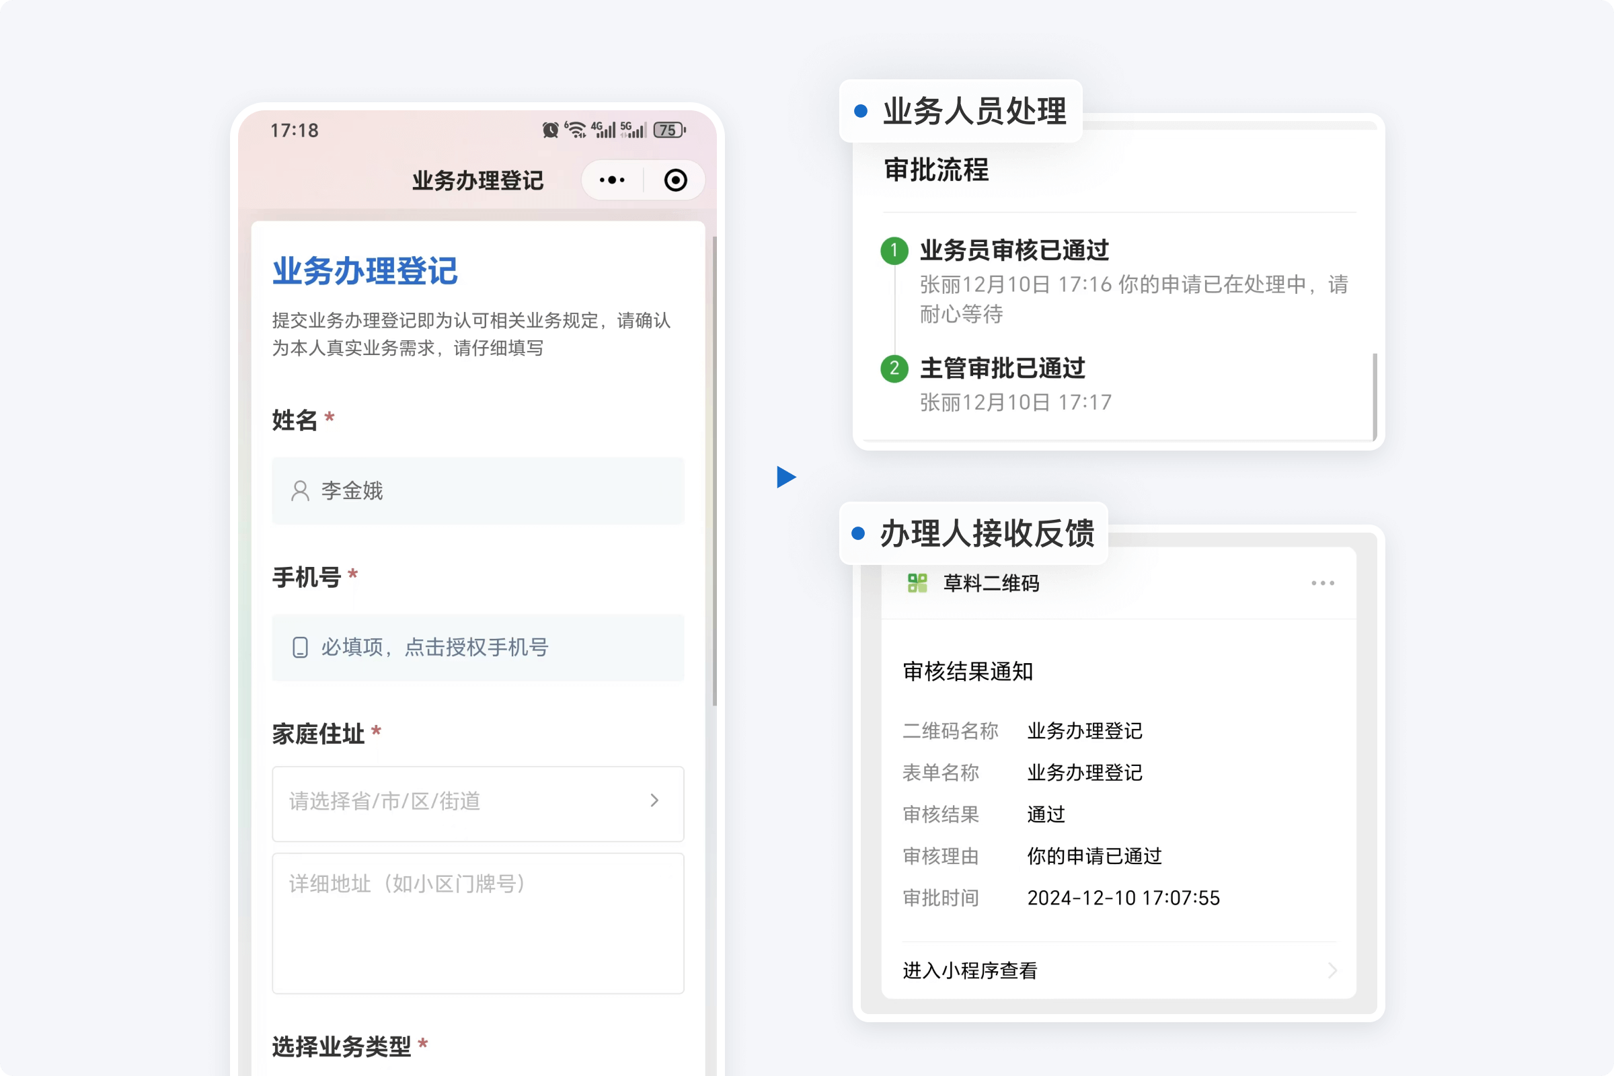This screenshot has width=1614, height=1076.
Task: Click the 审批时间 value 2024-12-10 17:07:55
Action: [1123, 898]
